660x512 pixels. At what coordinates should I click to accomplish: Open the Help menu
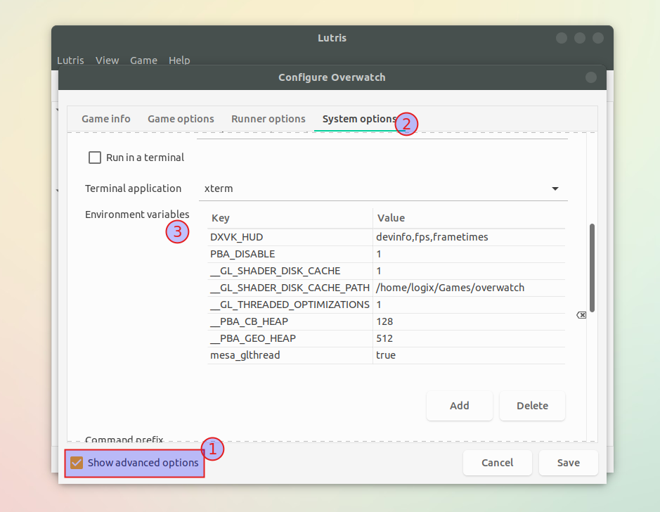(x=179, y=60)
